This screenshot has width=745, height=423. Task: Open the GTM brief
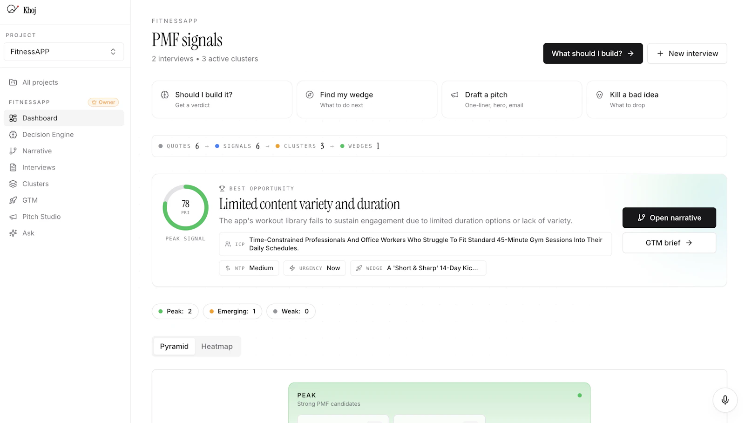coord(669,243)
